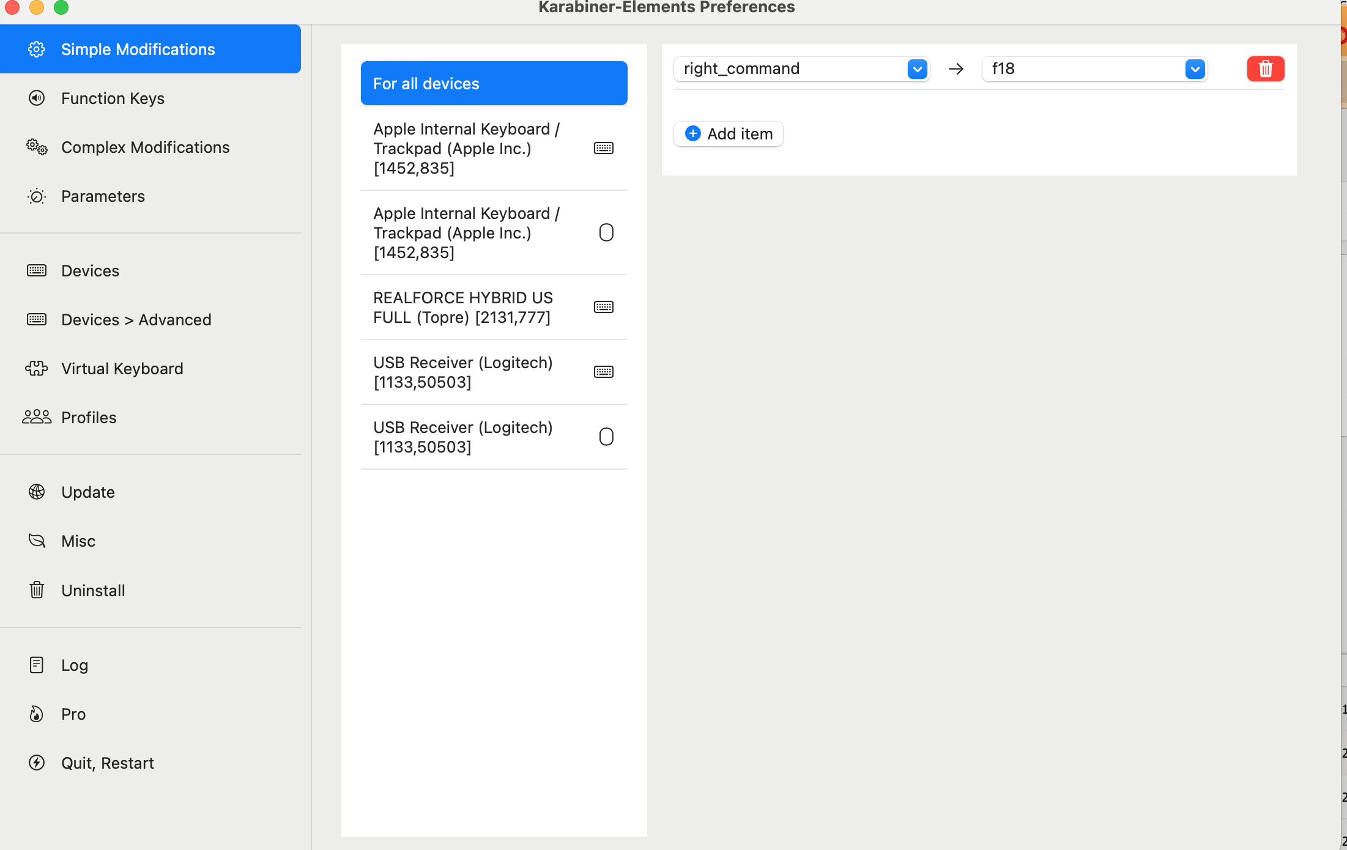This screenshot has width=1347, height=850.
Task: Switch to the Parameters section
Action: 103,196
